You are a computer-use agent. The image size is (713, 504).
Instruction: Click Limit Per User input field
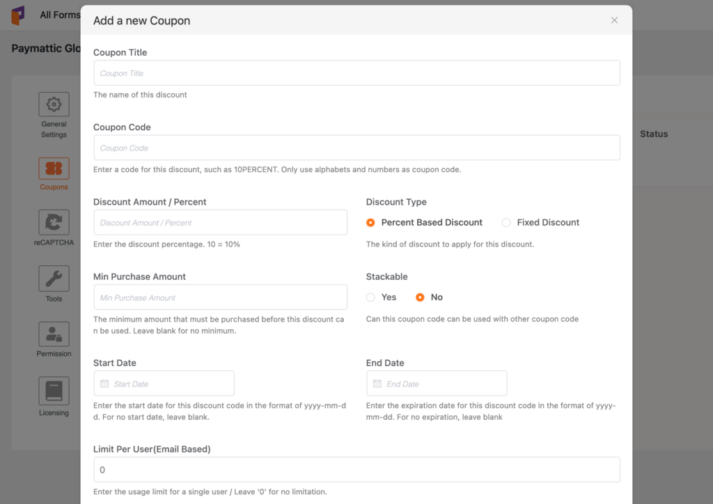pyautogui.click(x=357, y=469)
